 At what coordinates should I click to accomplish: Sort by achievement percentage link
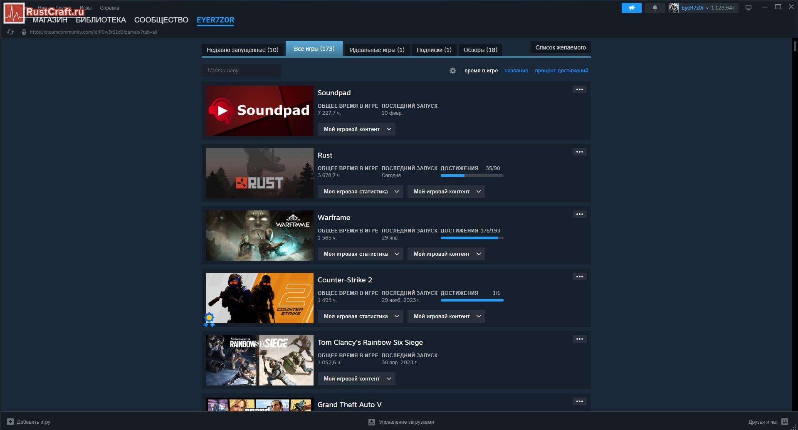click(561, 71)
